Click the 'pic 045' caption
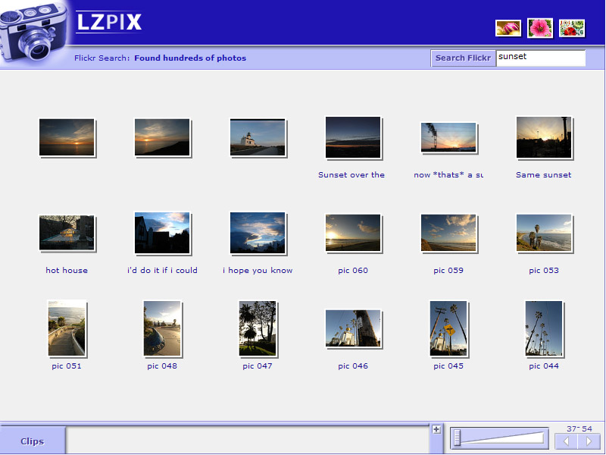 (x=448, y=366)
